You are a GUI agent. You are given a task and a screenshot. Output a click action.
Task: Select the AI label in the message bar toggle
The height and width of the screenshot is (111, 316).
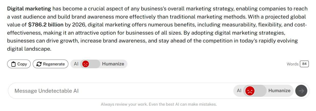(239, 91)
